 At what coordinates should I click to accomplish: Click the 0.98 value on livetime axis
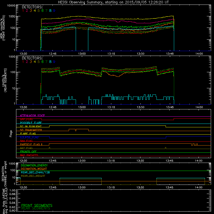click(x=12, y=194)
